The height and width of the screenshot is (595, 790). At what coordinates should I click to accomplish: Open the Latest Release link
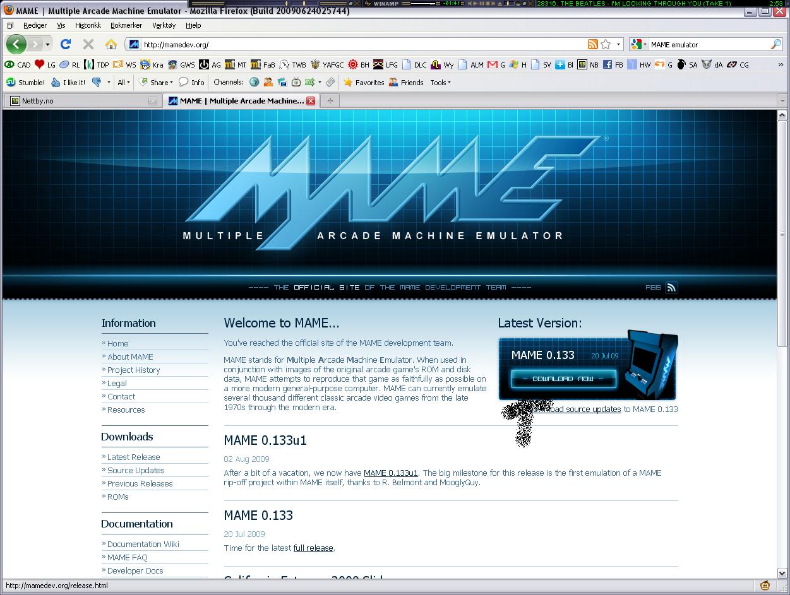click(133, 457)
